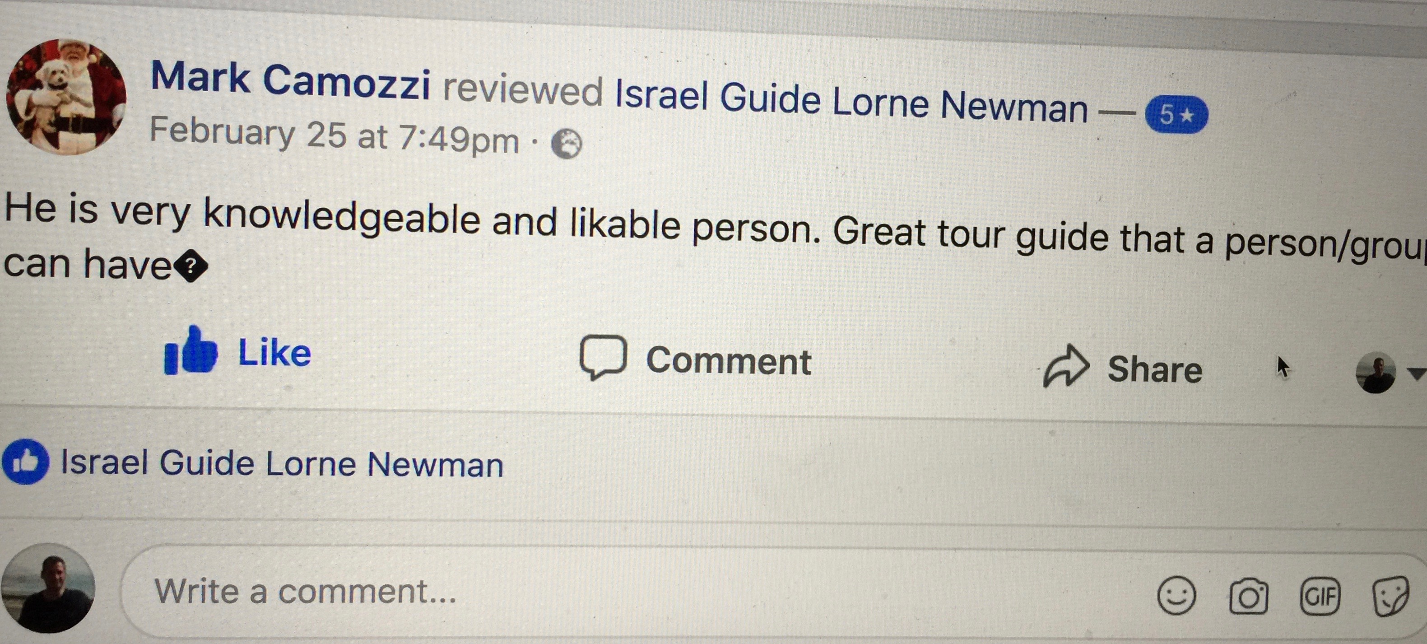Click the globe public privacy icon

(566, 144)
